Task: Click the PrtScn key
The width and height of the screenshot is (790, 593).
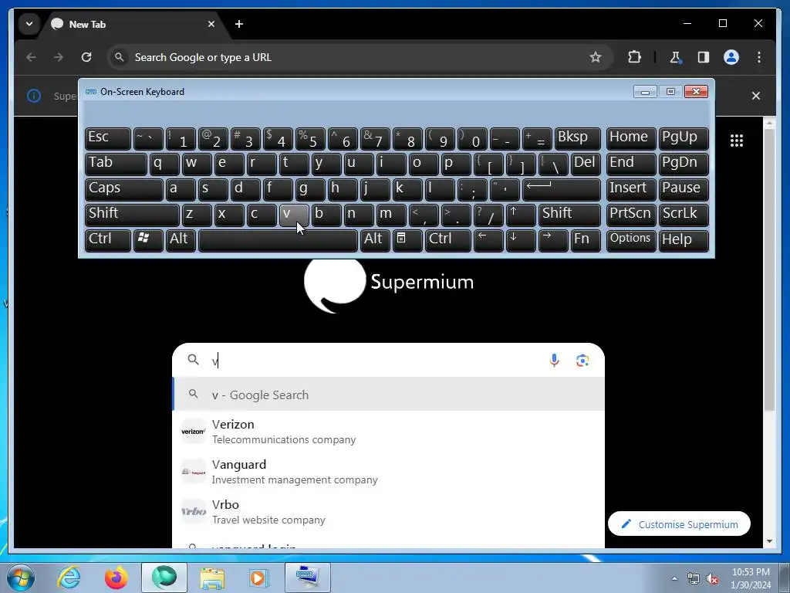Action: click(631, 215)
